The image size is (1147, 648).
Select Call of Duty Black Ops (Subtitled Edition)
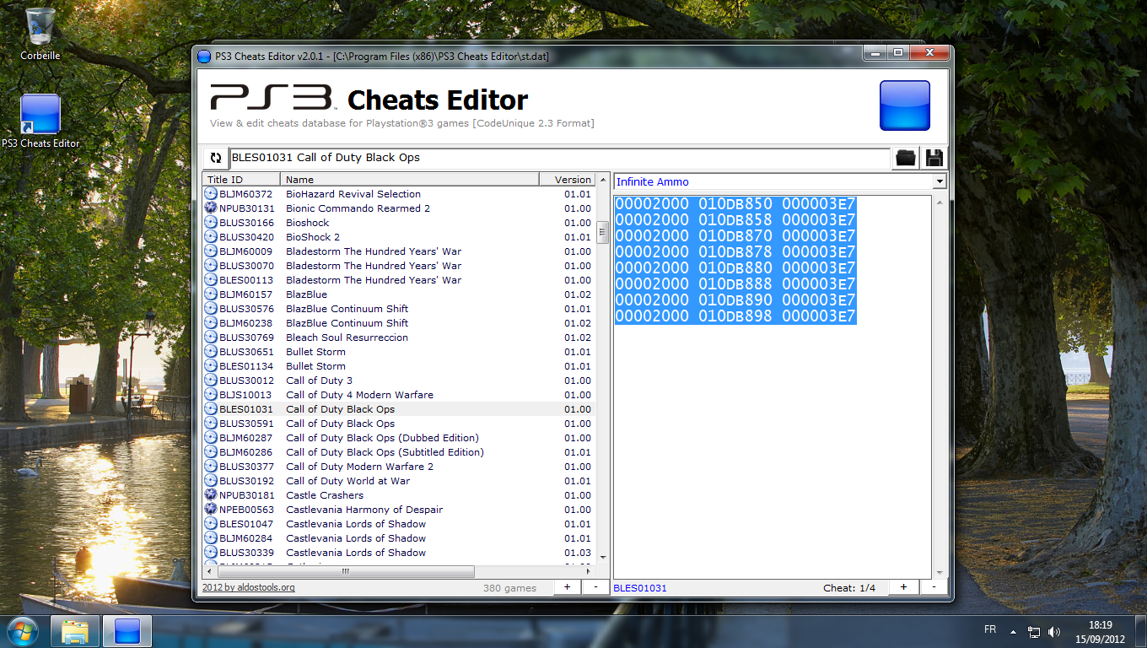tap(399, 452)
